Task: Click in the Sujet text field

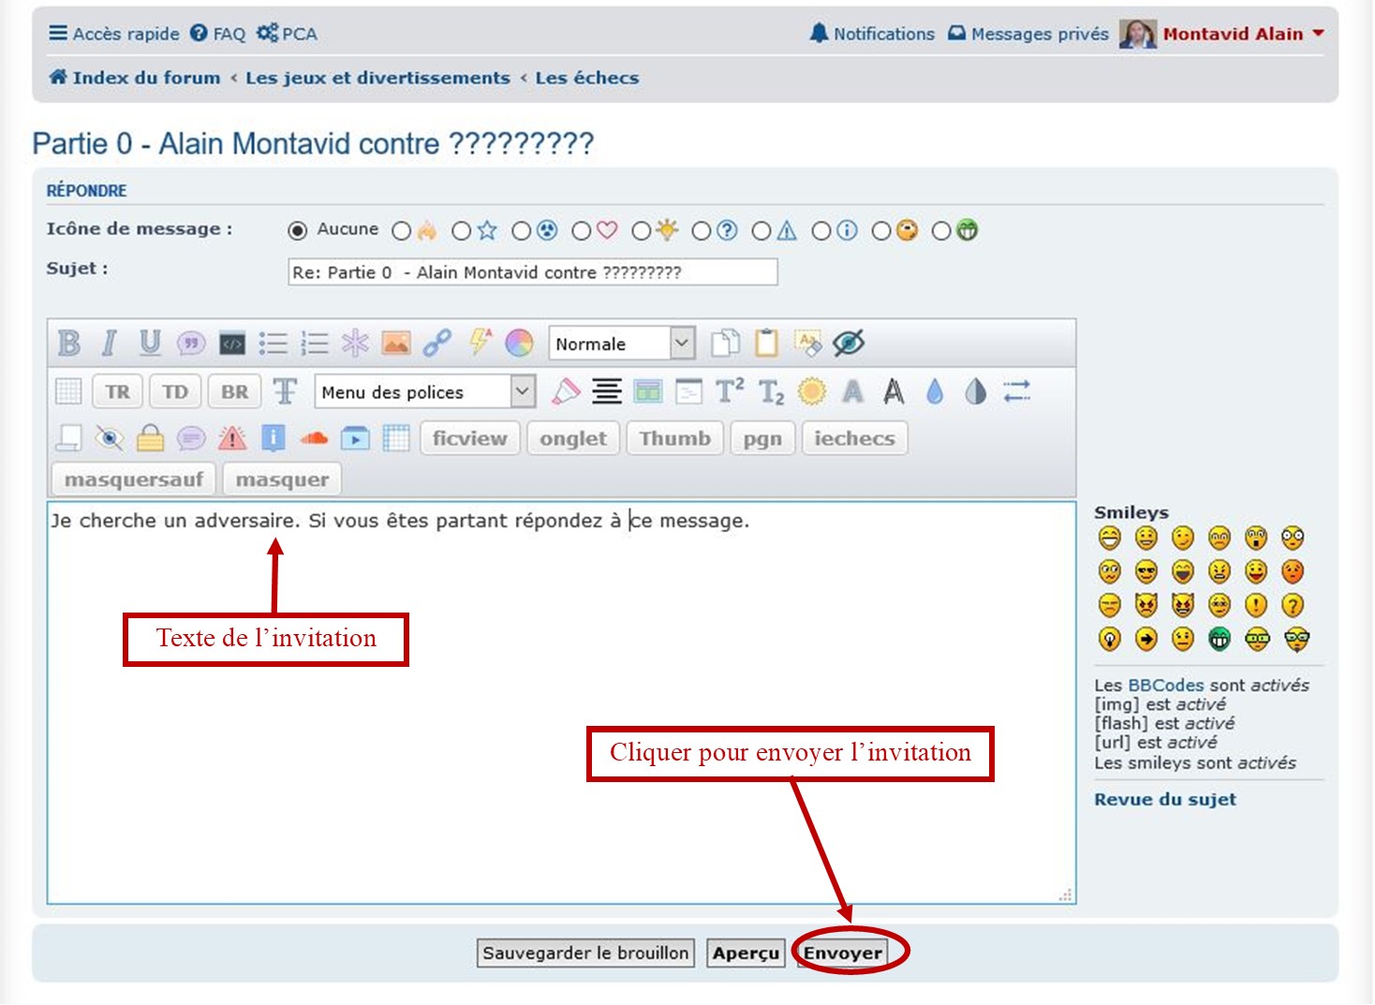Action: (x=532, y=273)
